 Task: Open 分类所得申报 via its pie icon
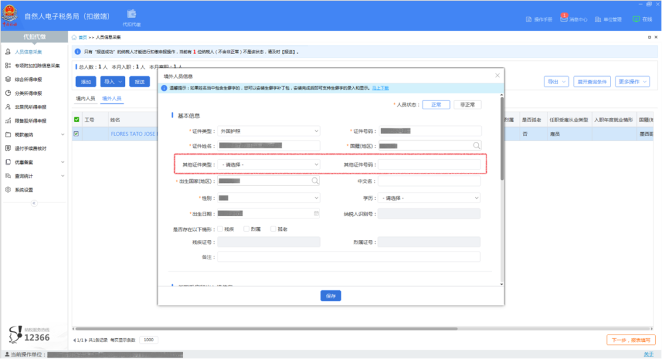pos(8,93)
